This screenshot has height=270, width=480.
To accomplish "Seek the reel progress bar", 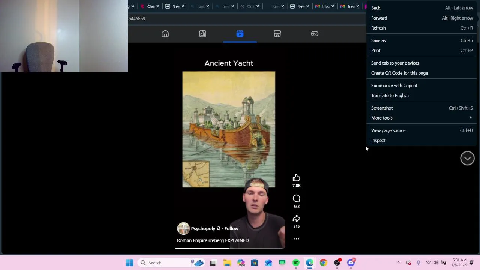I will 229,248.
